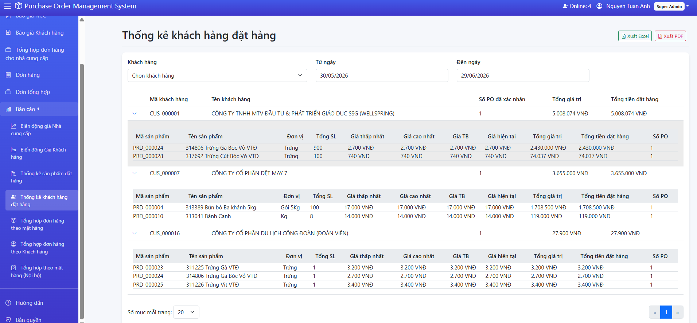Click the Số PO đã xác nhận header
Image resolution: width=697 pixels, height=323 pixels.
point(502,99)
